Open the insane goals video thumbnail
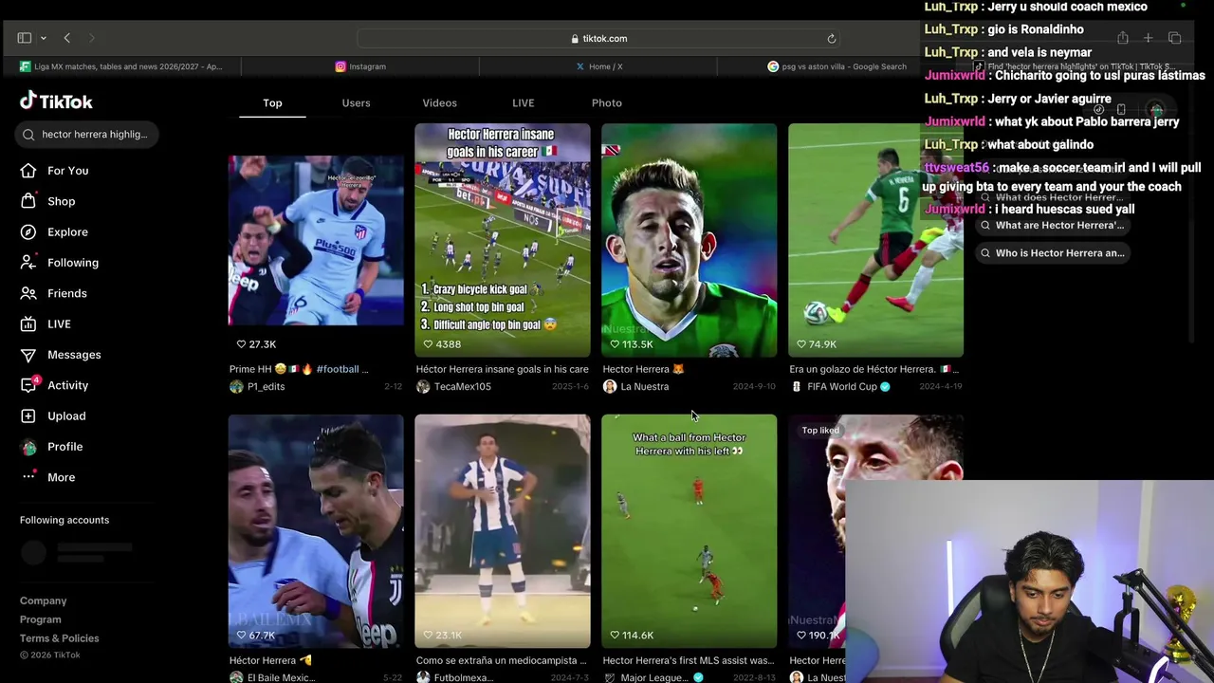Image resolution: width=1214 pixels, height=683 pixels. point(503,241)
